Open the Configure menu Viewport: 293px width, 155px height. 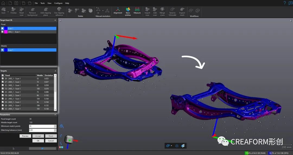tap(58, 3)
